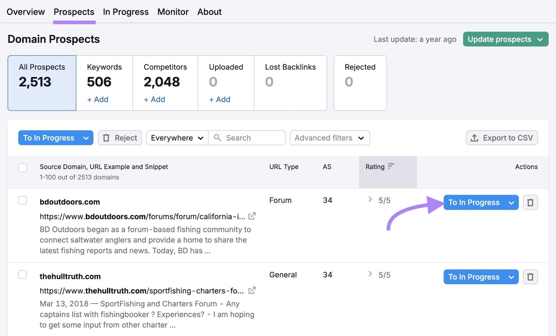This screenshot has width=556, height=336.
Task: Open the external link icon beside thehulltruth.com URL
Action: [x=252, y=290]
